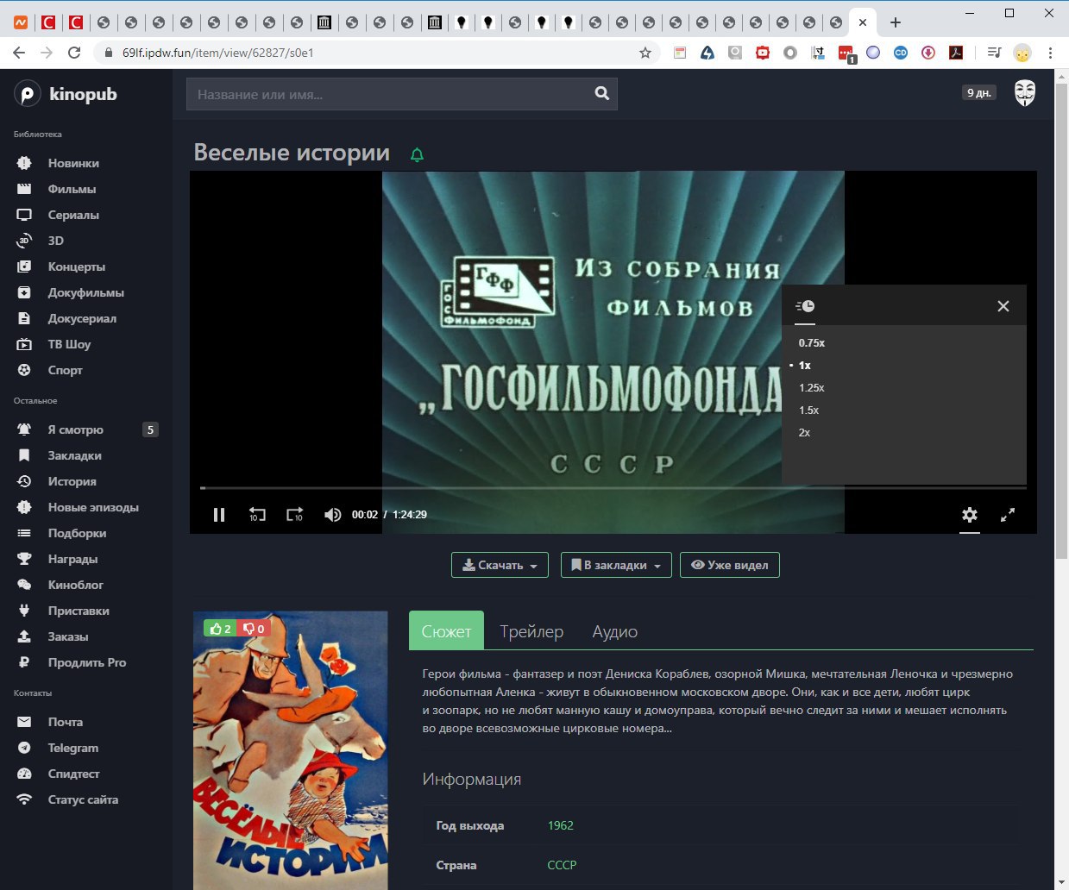1069x890 pixels.
Task: Close the playback speed panel
Action: [1003, 306]
